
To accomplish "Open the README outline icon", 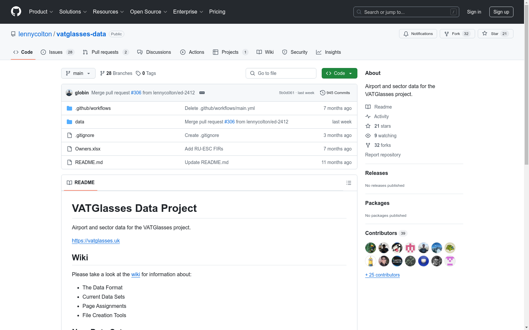I will point(348,183).
